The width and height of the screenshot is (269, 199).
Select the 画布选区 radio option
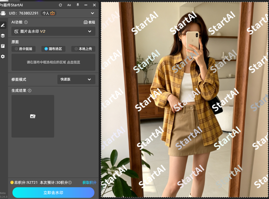(x=53, y=49)
